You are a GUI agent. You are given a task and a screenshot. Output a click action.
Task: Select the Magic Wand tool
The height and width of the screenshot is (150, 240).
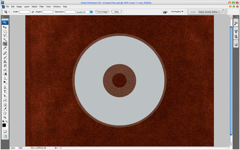coord(5,40)
